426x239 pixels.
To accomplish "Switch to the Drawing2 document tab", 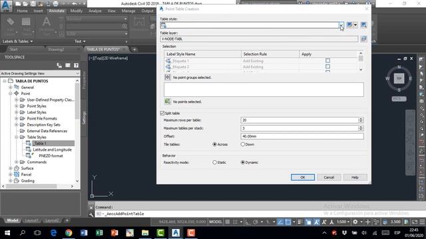I will coord(56,49).
